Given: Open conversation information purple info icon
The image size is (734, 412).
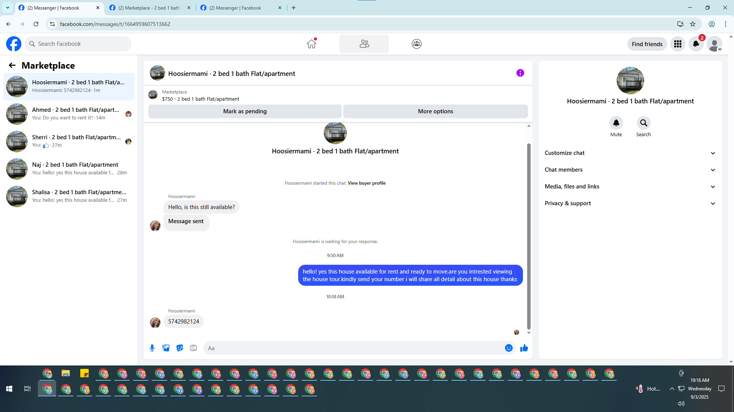Looking at the screenshot, I should [x=520, y=73].
